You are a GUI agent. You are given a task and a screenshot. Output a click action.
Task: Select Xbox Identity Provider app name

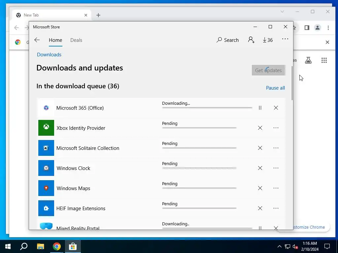coord(81,128)
